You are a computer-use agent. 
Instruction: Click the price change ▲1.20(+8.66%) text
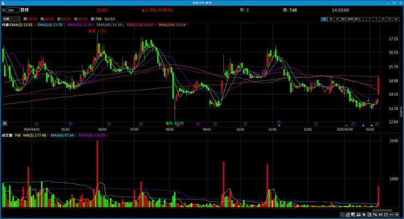coord(157,10)
